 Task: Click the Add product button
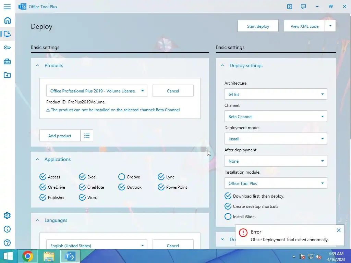pos(60,136)
